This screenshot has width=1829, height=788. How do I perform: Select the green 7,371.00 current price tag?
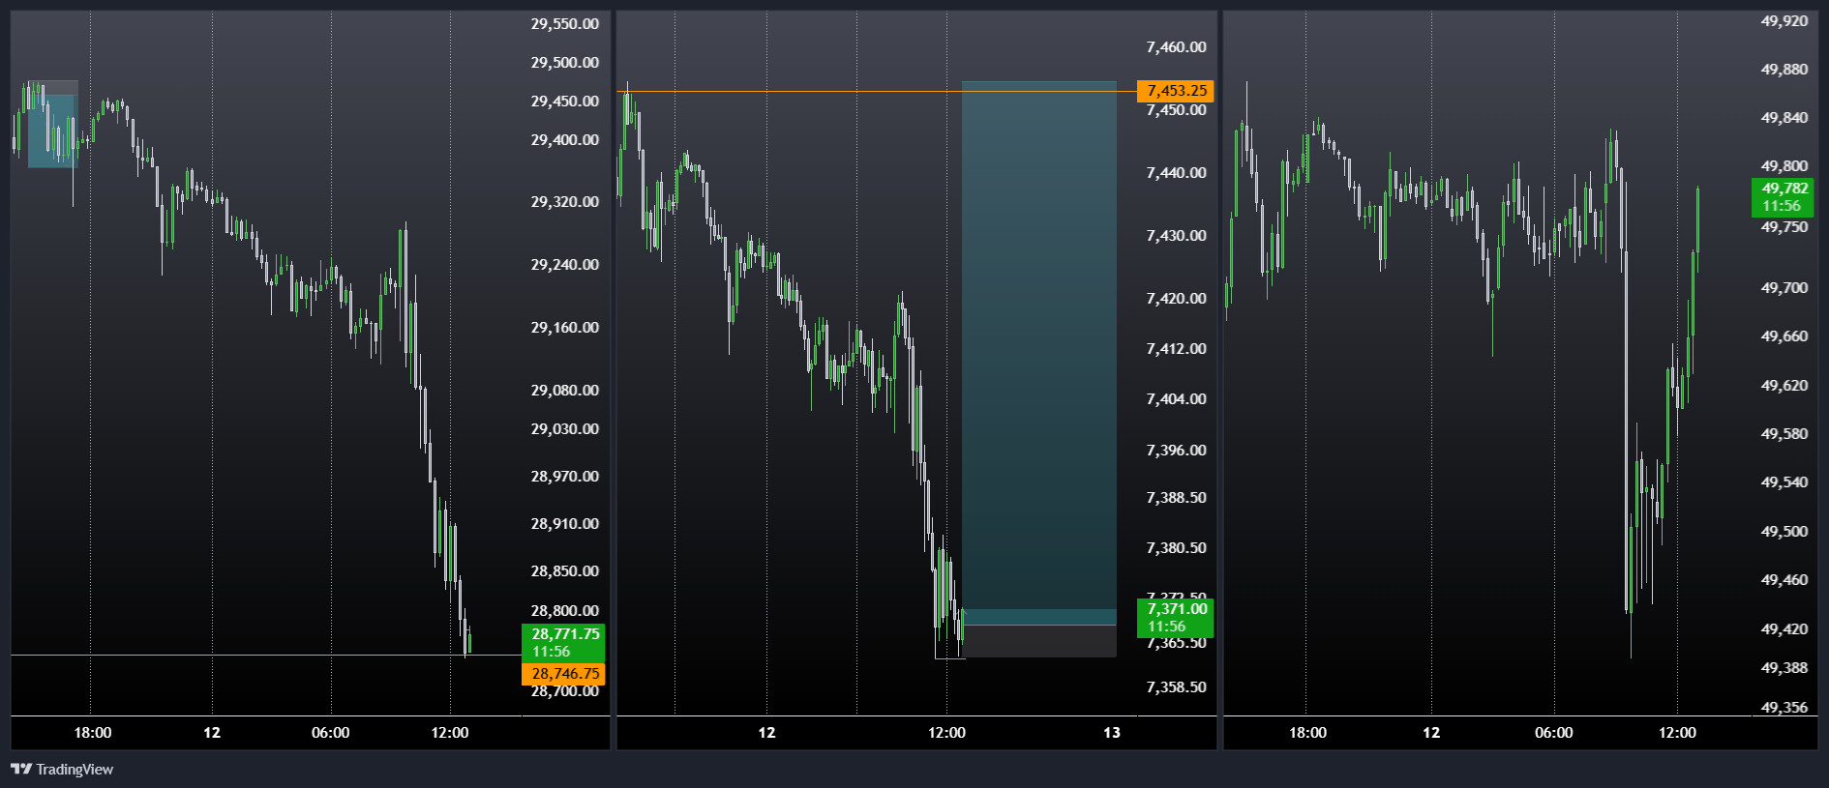1175,617
